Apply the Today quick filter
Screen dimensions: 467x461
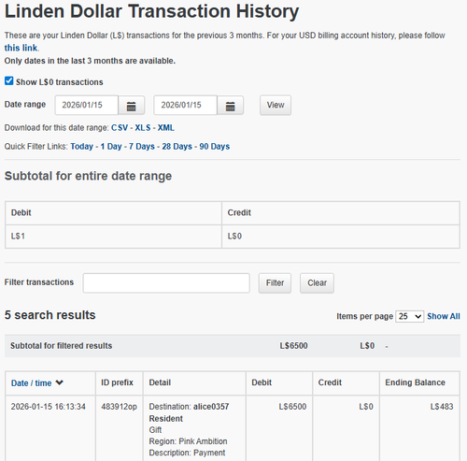tap(81, 147)
